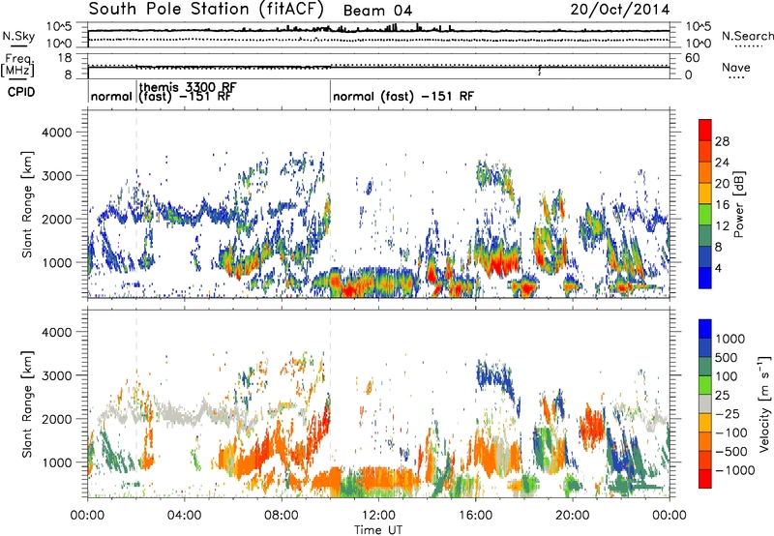Click the 'Beam 04' label
Viewport: 774px width, 536px height.
[x=377, y=11]
